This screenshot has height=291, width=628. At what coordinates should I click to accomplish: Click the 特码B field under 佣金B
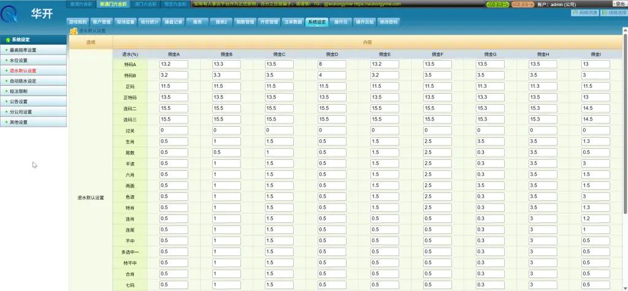coord(226,75)
